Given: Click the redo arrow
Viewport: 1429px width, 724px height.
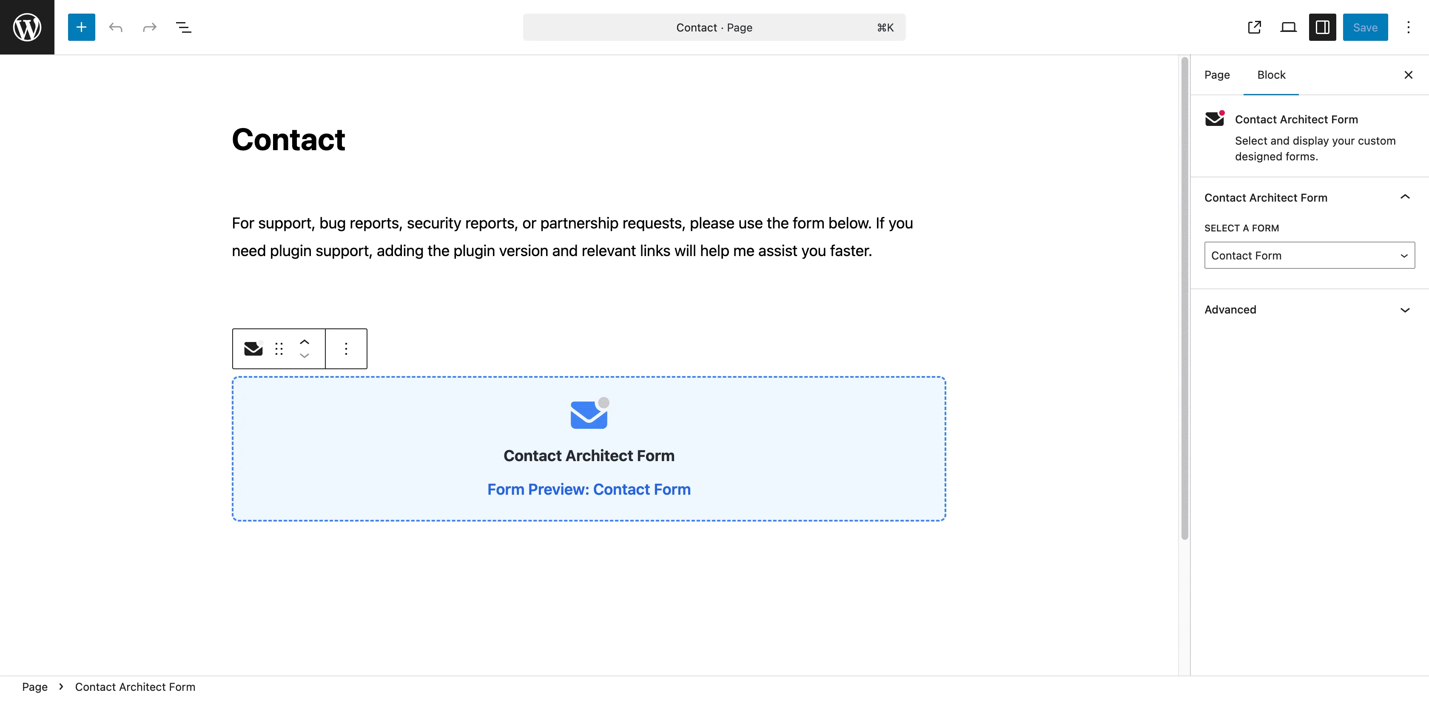Looking at the screenshot, I should (150, 27).
